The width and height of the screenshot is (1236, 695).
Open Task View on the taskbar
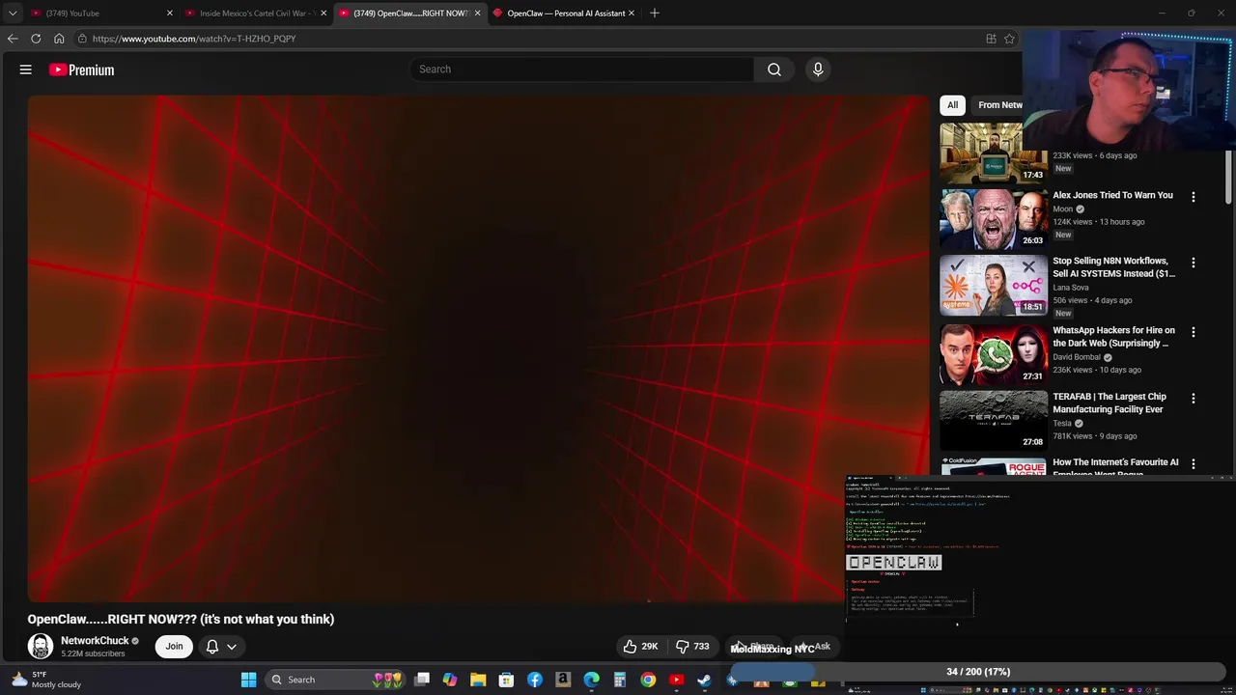(422, 680)
